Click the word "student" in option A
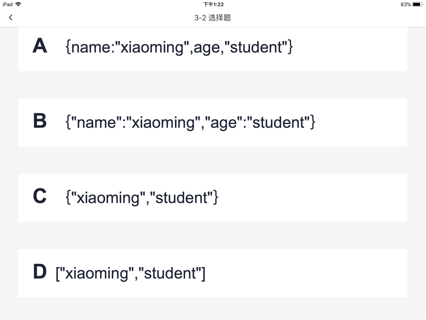The width and height of the screenshot is (426, 320). pos(258,47)
